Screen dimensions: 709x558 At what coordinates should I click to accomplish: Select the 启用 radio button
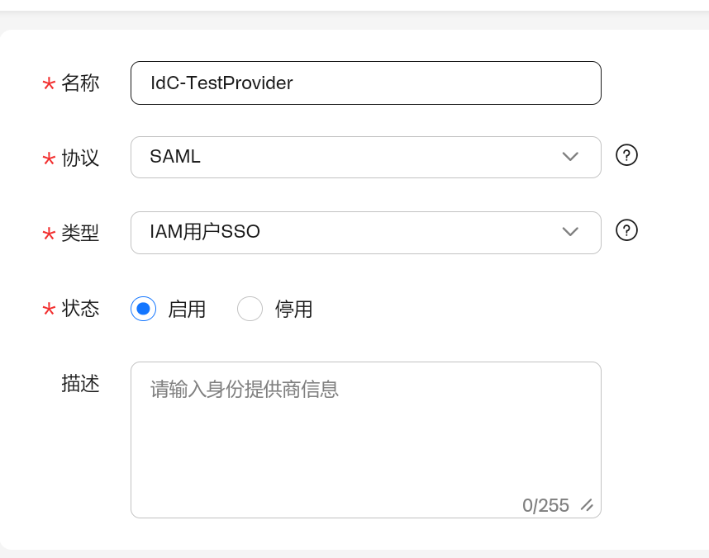(x=143, y=309)
